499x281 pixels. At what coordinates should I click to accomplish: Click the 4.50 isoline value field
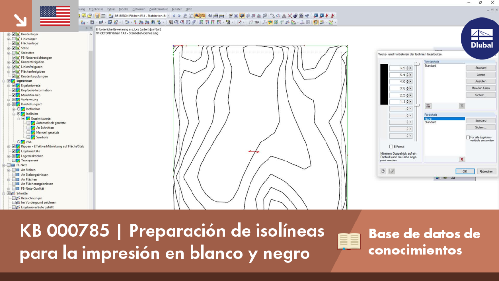click(398, 81)
